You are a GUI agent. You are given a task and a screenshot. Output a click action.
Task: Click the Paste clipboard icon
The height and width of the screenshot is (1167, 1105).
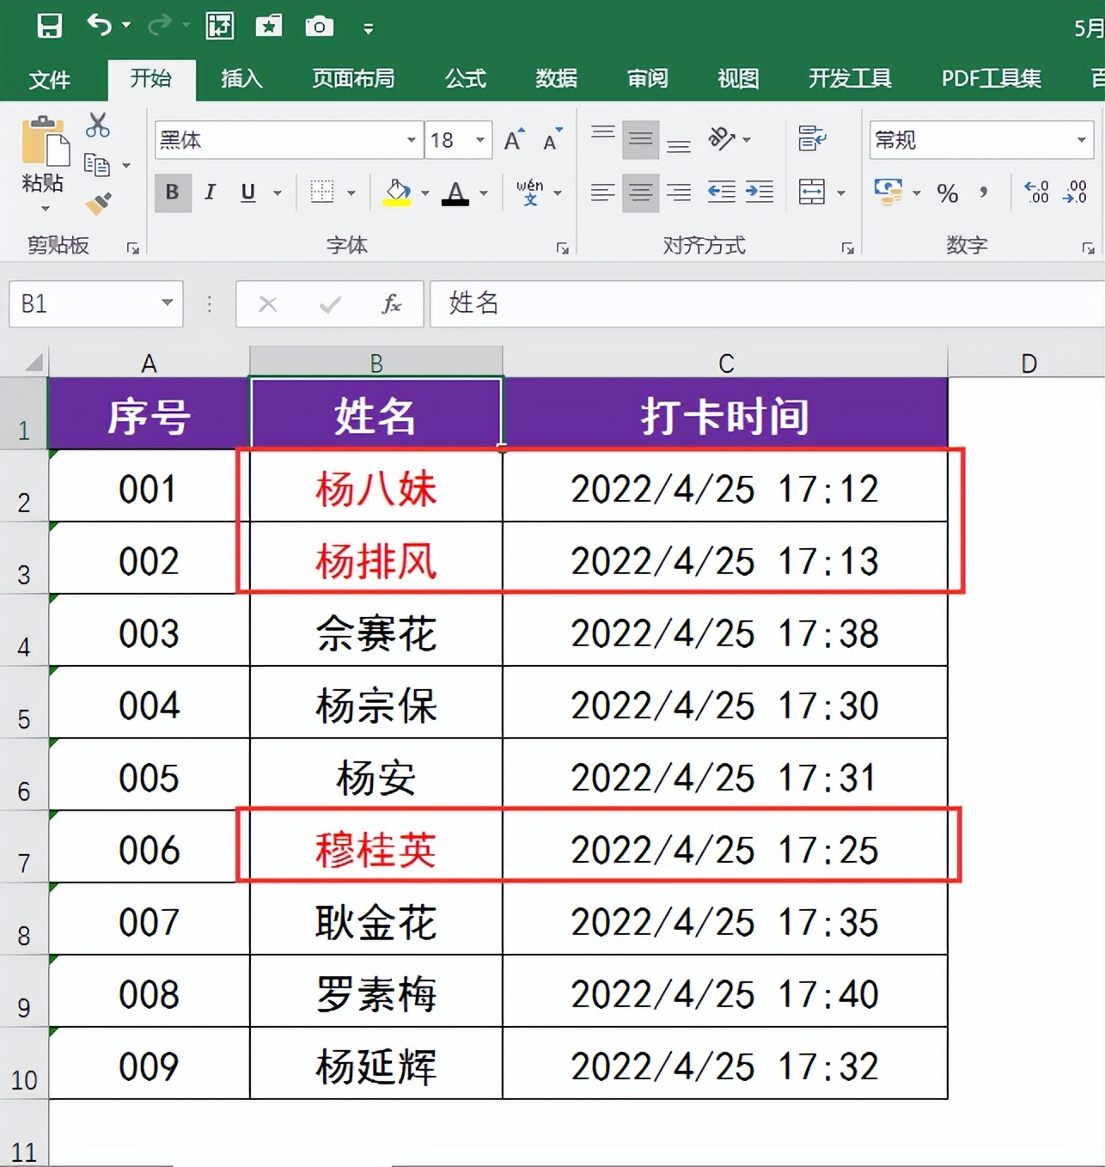coord(45,140)
